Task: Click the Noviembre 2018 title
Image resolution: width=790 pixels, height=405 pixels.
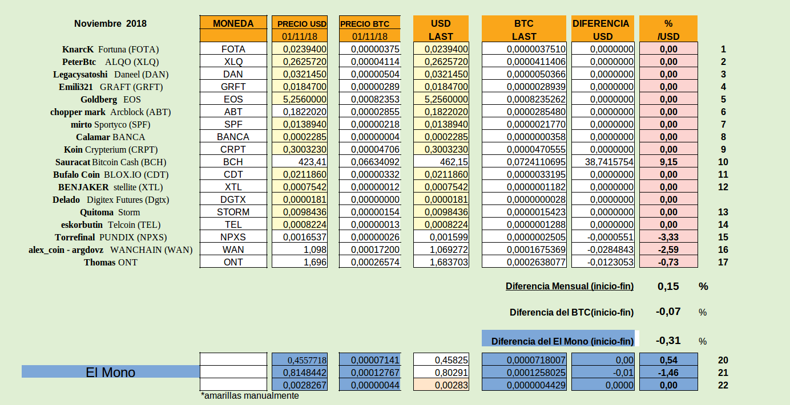Action: pos(110,23)
